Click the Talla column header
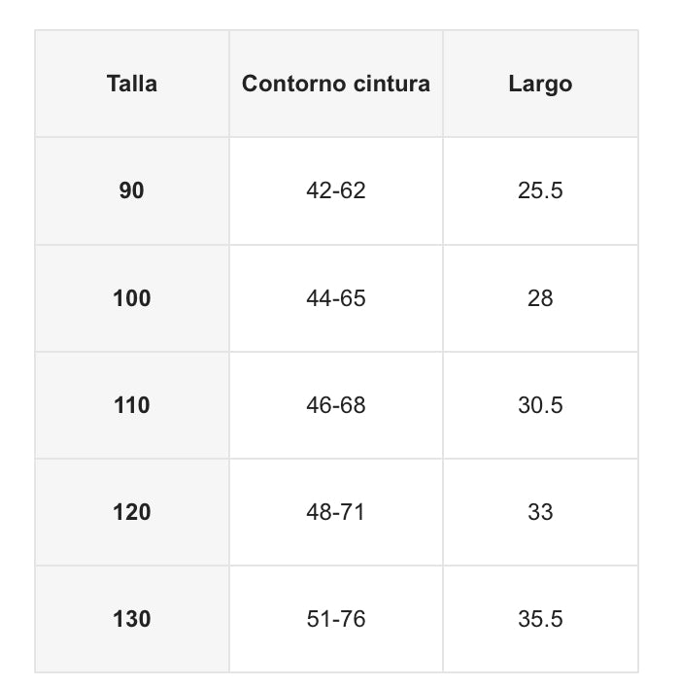 [132, 84]
